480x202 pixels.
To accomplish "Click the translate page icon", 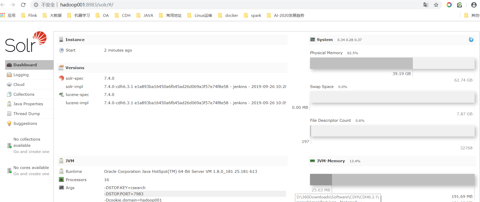I will tap(426, 5).
